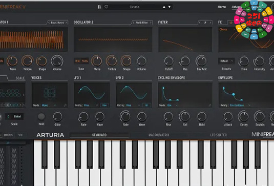Open Voices settings wrench icon
The image size is (274, 186).
(x=65, y=105)
